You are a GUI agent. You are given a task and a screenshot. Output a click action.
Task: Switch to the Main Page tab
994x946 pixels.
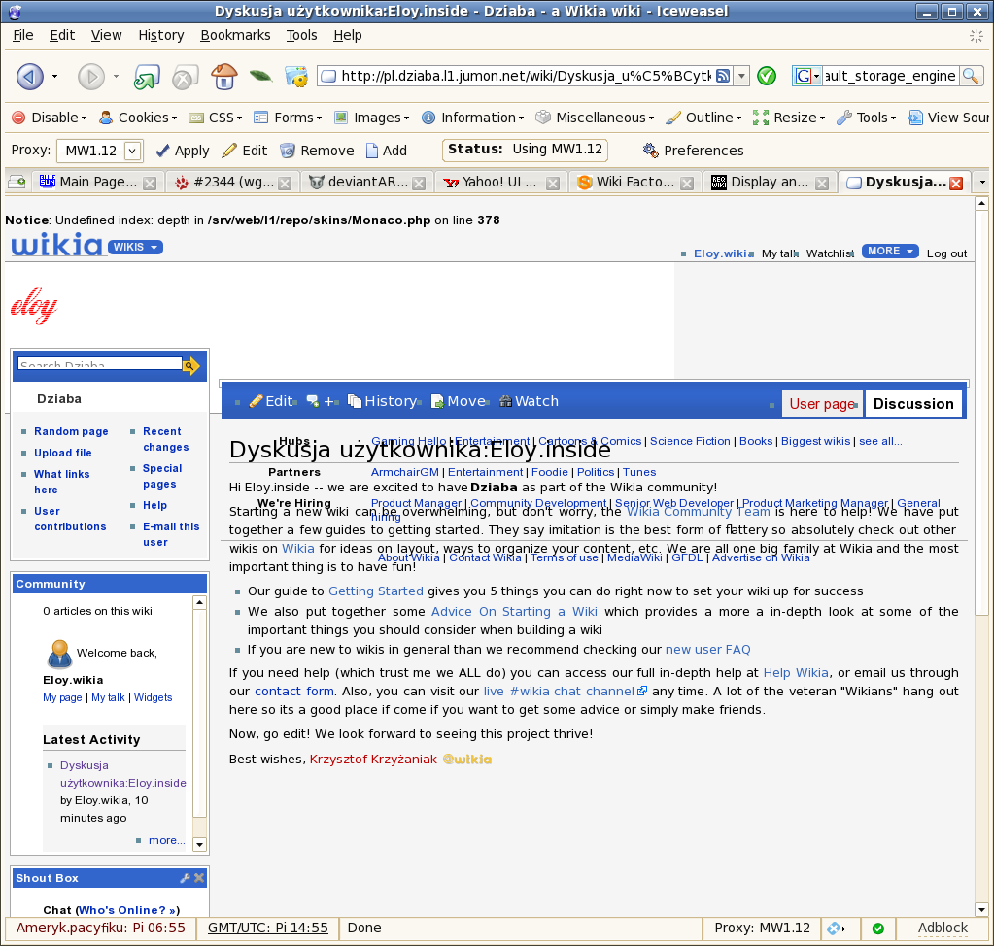(97, 182)
